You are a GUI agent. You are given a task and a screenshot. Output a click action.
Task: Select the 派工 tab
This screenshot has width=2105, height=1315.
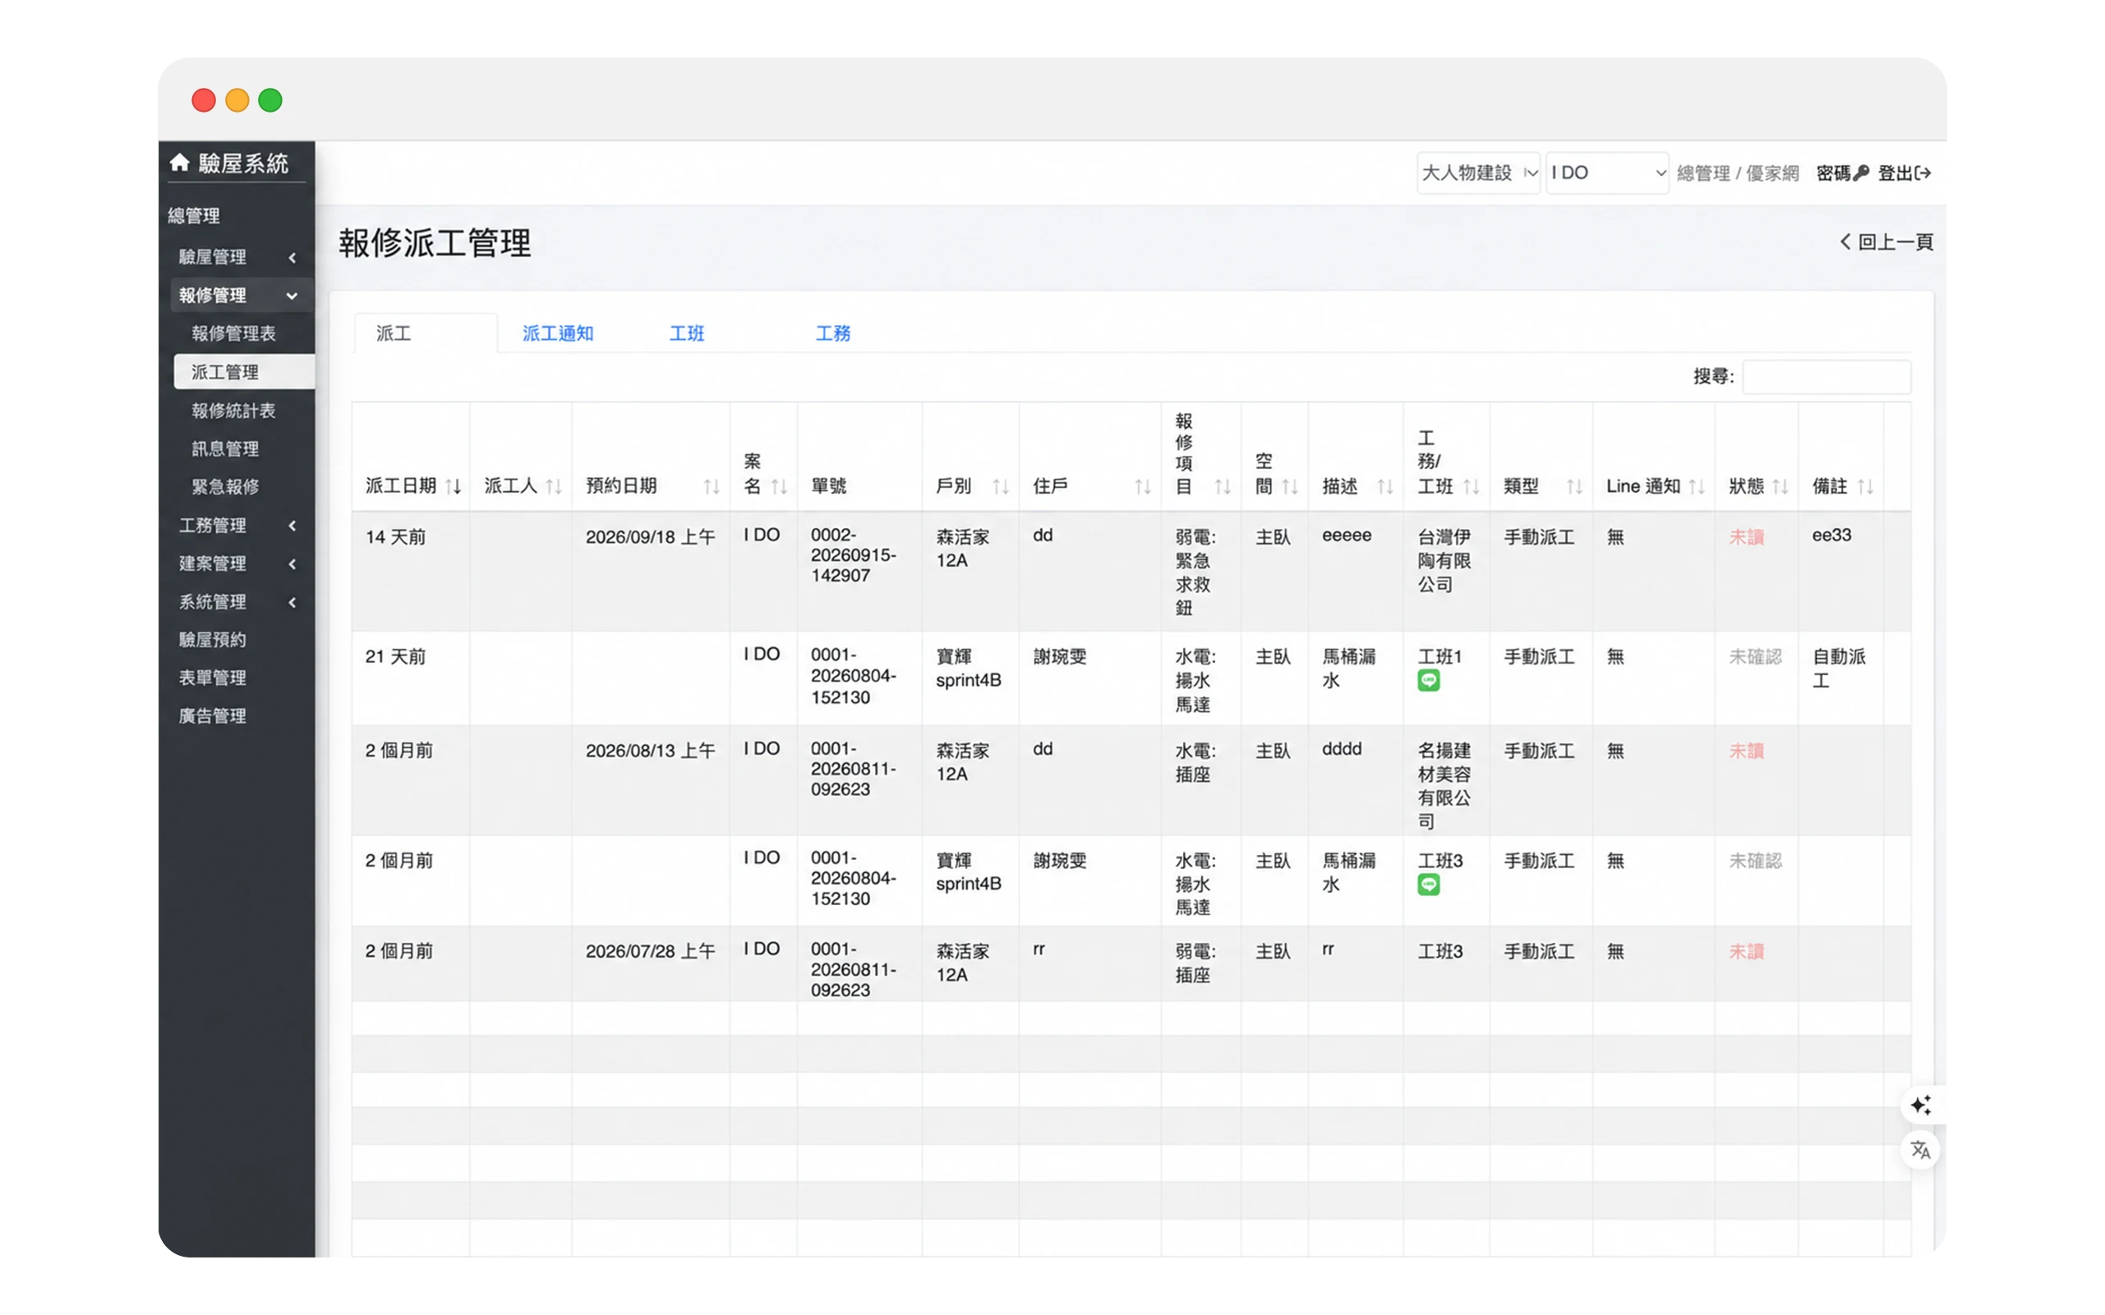(426, 333)
